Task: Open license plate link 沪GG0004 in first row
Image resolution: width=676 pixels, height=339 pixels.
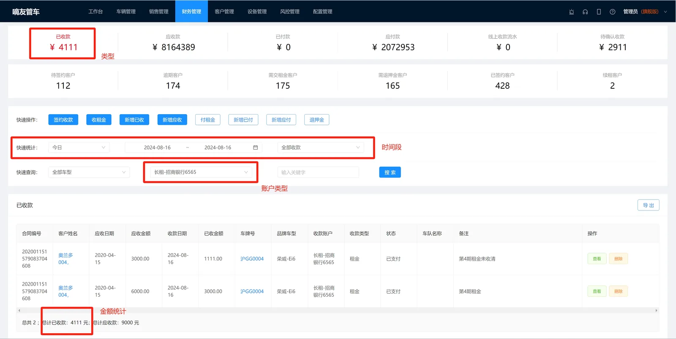Action: pyautogui.click(x=252, y=259)
